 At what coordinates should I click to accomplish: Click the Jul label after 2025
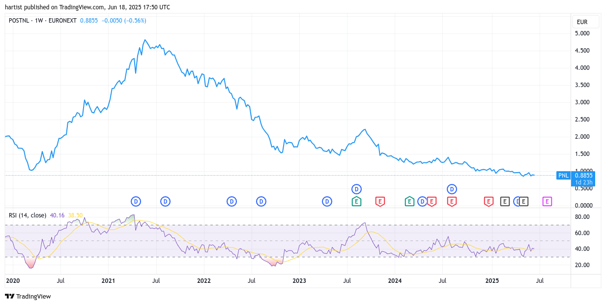pyautogui.click(x=540, y=281)
